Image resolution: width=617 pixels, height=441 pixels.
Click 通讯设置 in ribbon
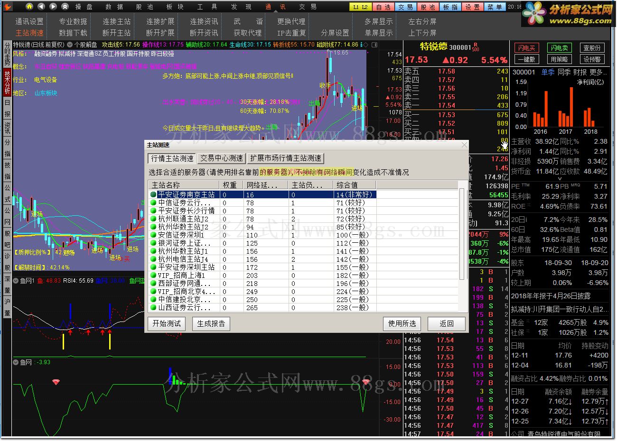(29, 21)
